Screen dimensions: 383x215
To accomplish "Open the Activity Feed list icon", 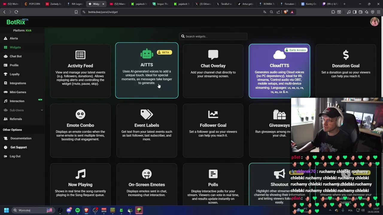I will pos(80,55).
